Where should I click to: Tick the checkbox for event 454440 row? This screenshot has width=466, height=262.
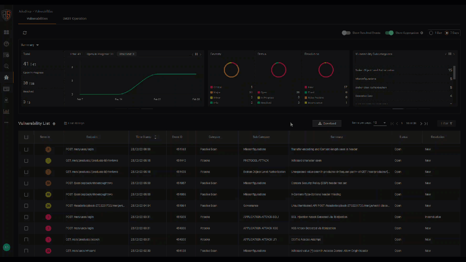tap(26, 161)
